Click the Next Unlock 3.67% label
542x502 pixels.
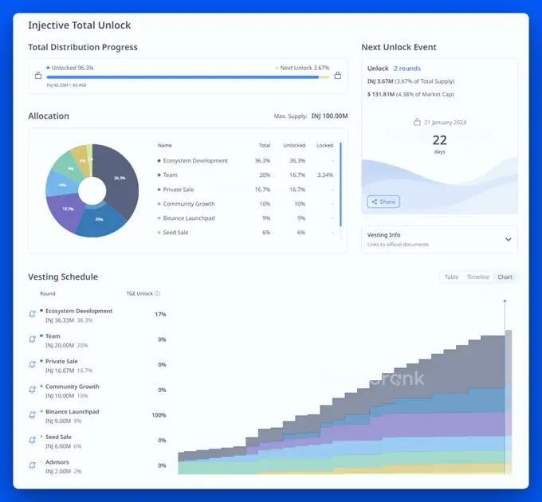coord(304,68)
